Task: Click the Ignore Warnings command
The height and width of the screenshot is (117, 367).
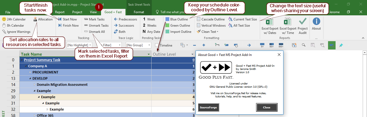Action: 16,32
